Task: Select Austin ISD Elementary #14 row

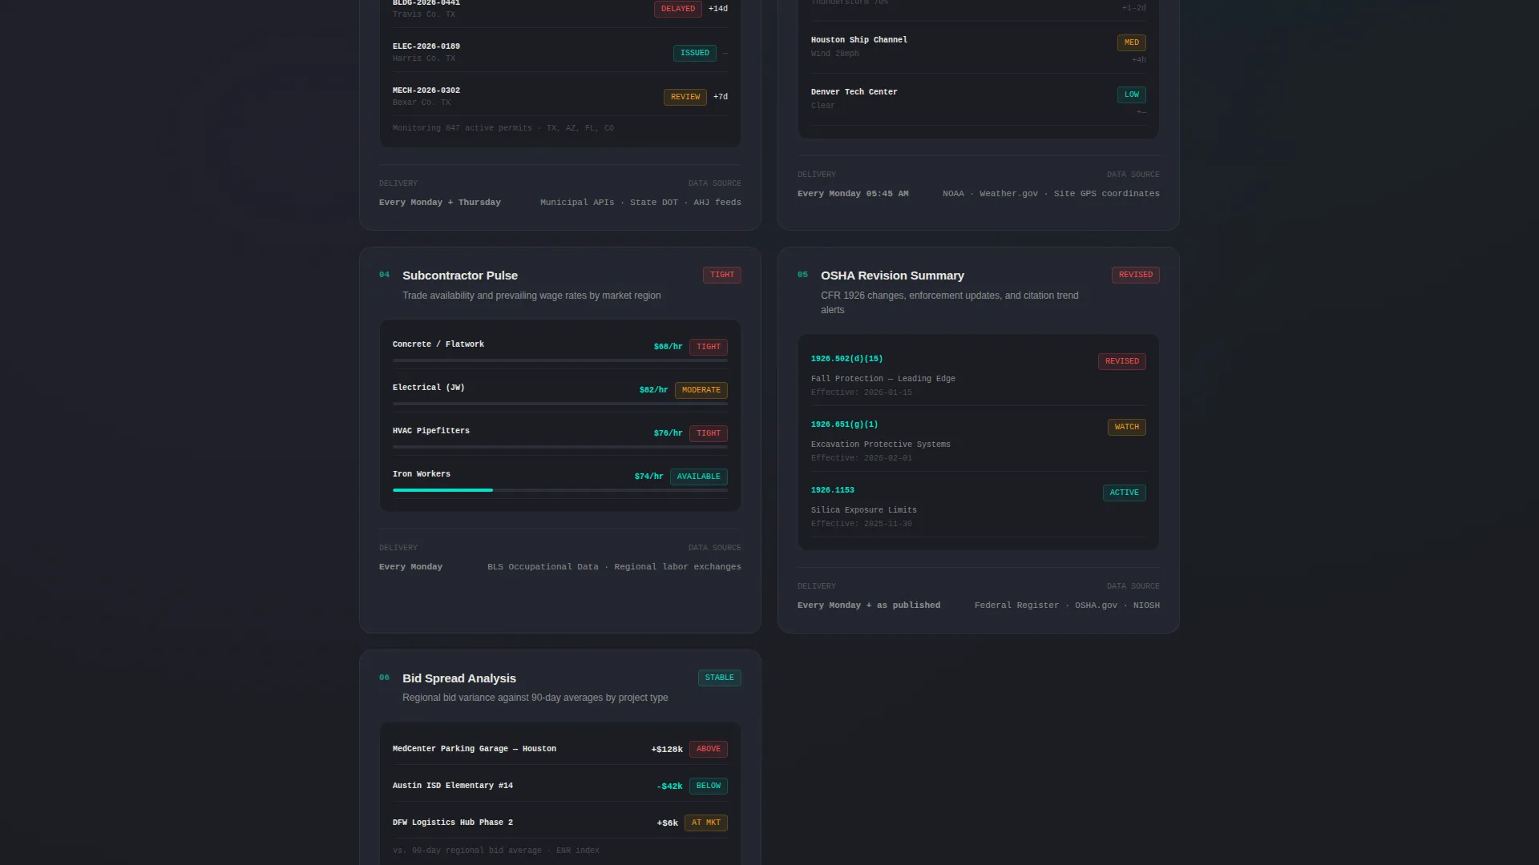Action: click(x=560, y=786)
